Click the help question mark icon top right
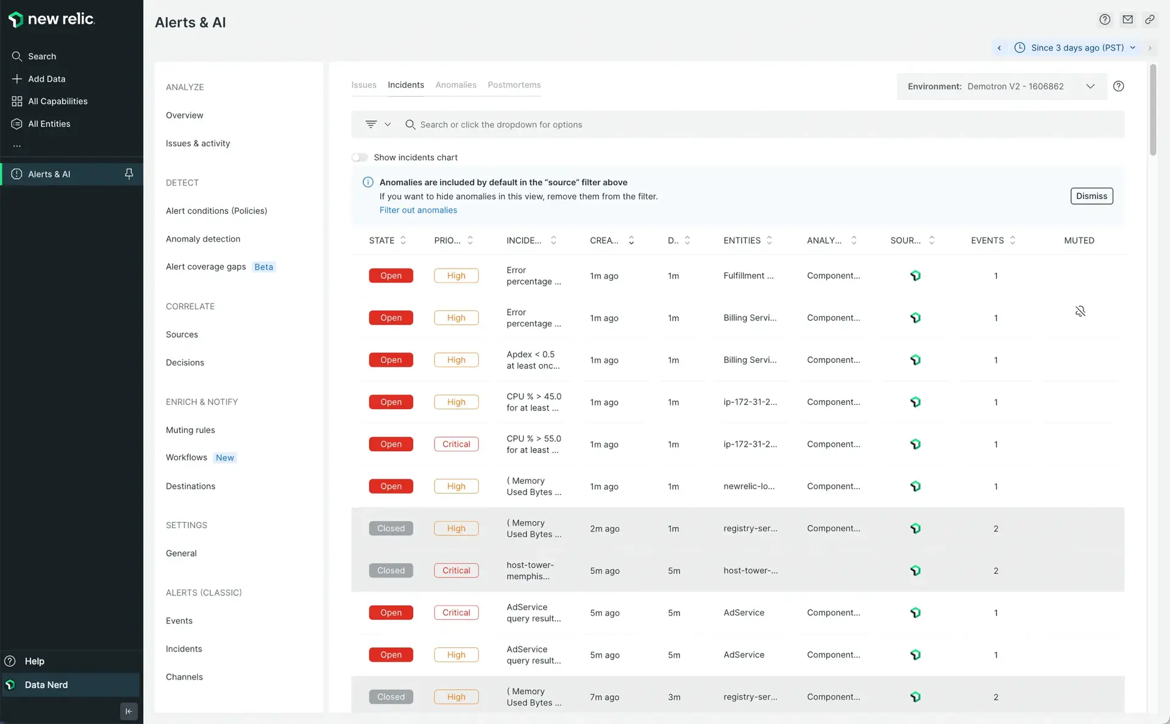Screen dimensions: 1170x724 pos(1105,18)
